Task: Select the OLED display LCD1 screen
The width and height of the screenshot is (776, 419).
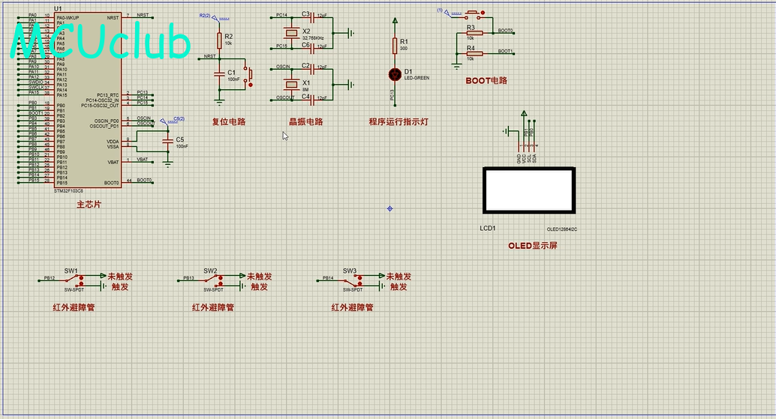Action: [x=529, y=190]
